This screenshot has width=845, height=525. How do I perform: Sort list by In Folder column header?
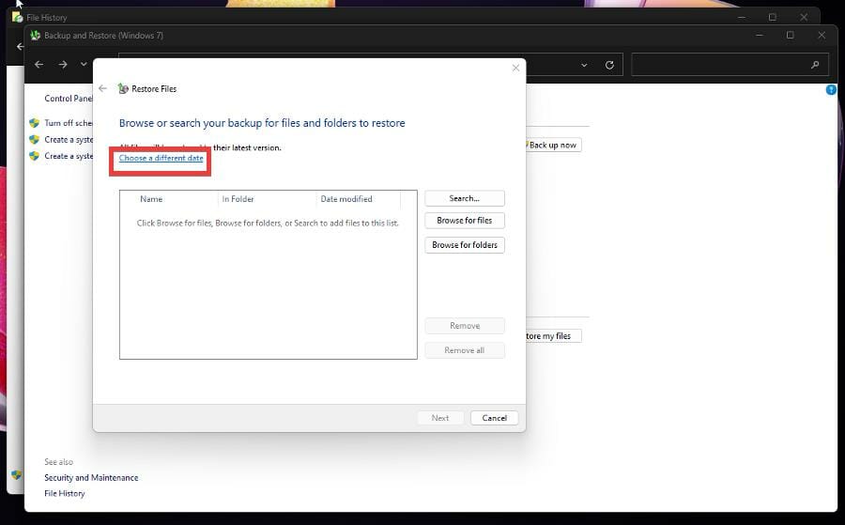point(238,199)
